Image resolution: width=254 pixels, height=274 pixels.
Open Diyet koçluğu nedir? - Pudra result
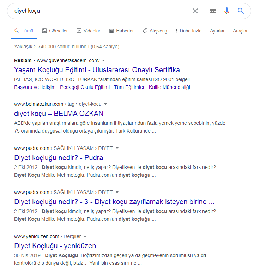coord(59,158)
